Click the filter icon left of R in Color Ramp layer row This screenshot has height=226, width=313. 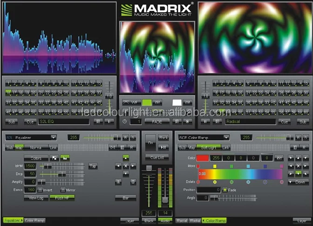(x=295, y=148)
